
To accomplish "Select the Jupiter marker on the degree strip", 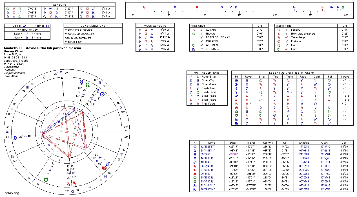I will coord(322,7).
